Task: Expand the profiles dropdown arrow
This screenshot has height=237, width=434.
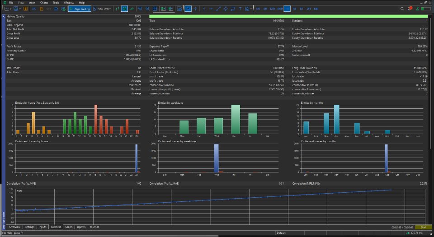Action: tap(20, 9)
